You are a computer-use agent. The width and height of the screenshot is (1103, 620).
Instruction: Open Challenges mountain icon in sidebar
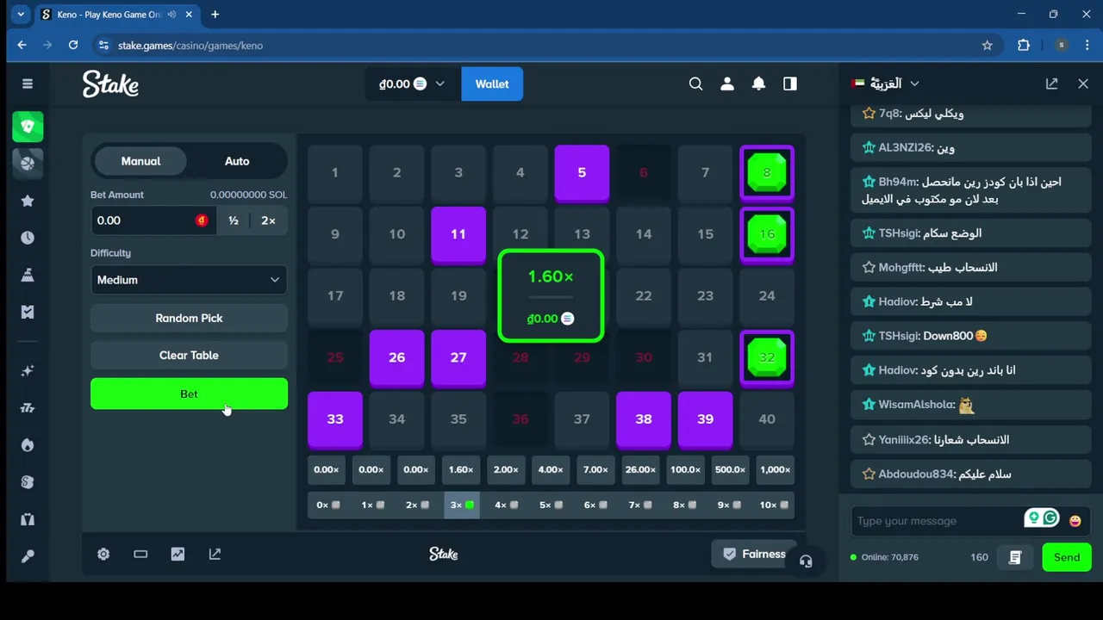coord(28,275)
